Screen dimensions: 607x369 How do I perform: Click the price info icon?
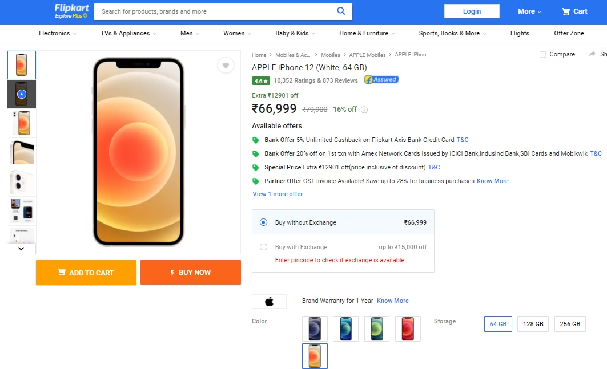pos(364,110)
